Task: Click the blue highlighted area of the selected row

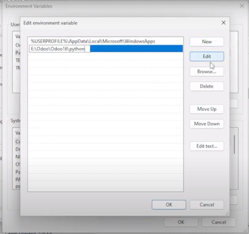Action: 136,49
